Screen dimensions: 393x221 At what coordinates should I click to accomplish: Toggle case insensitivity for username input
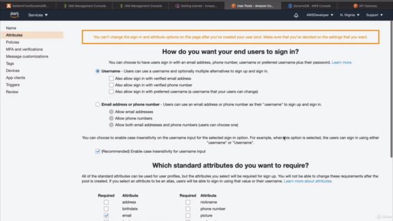coord(98,152)
